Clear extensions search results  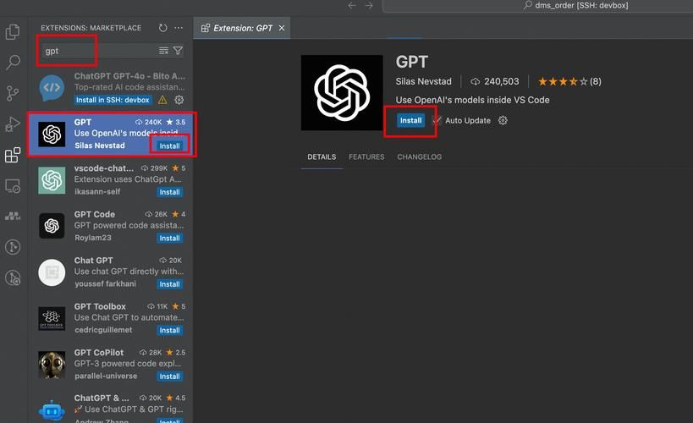point(163,51)
